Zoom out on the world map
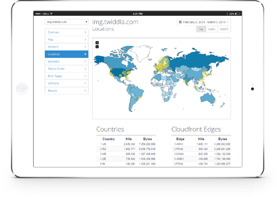Screen dimensions: 277x197 97,47
